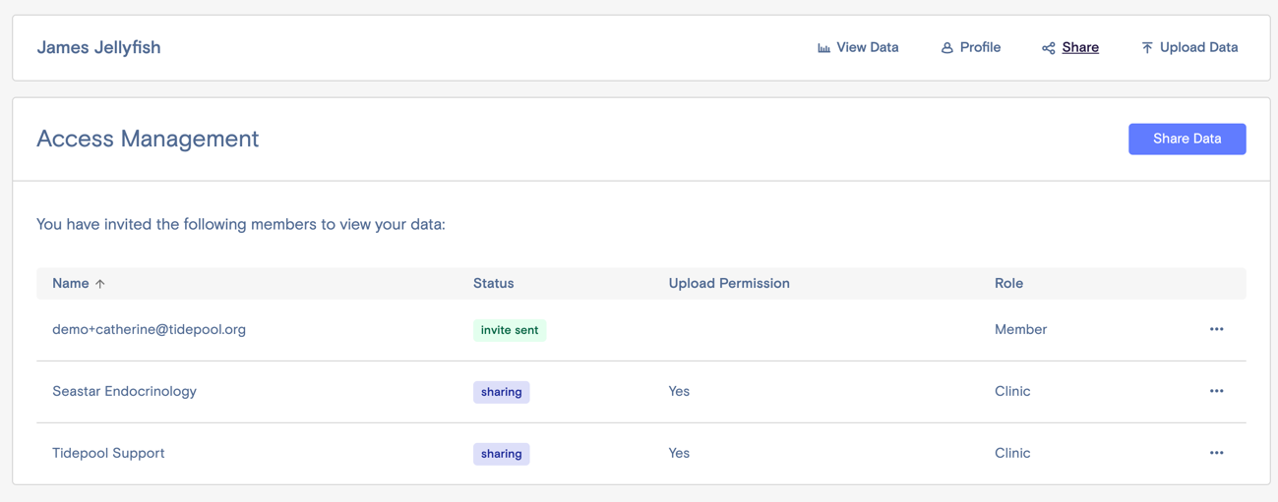Sort table by Name column header
1278x502 pixels.
[x=71, y=283]
